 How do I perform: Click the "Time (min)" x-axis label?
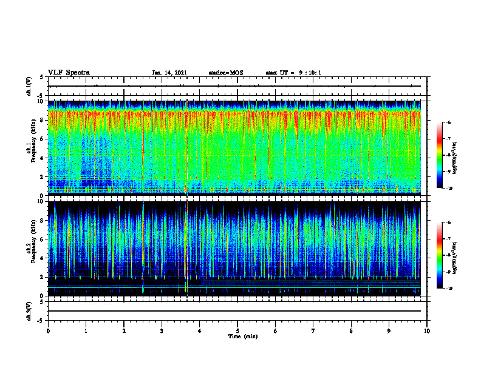pos(243,336)
